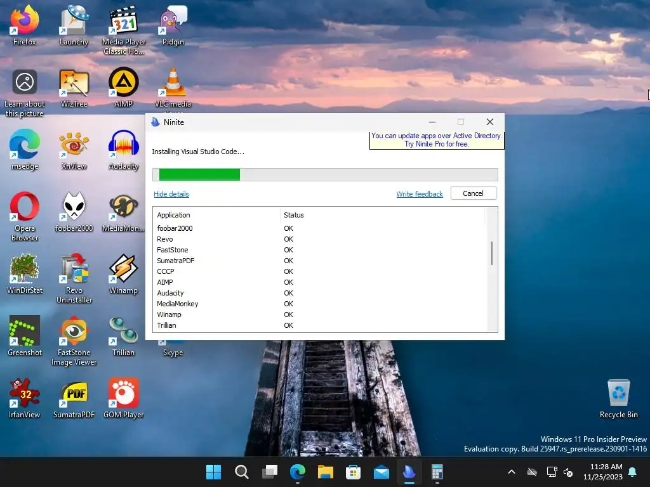650x487 pixels.
Task: Click the Try Ninite Pro for free banner
Action: (437, 140)
